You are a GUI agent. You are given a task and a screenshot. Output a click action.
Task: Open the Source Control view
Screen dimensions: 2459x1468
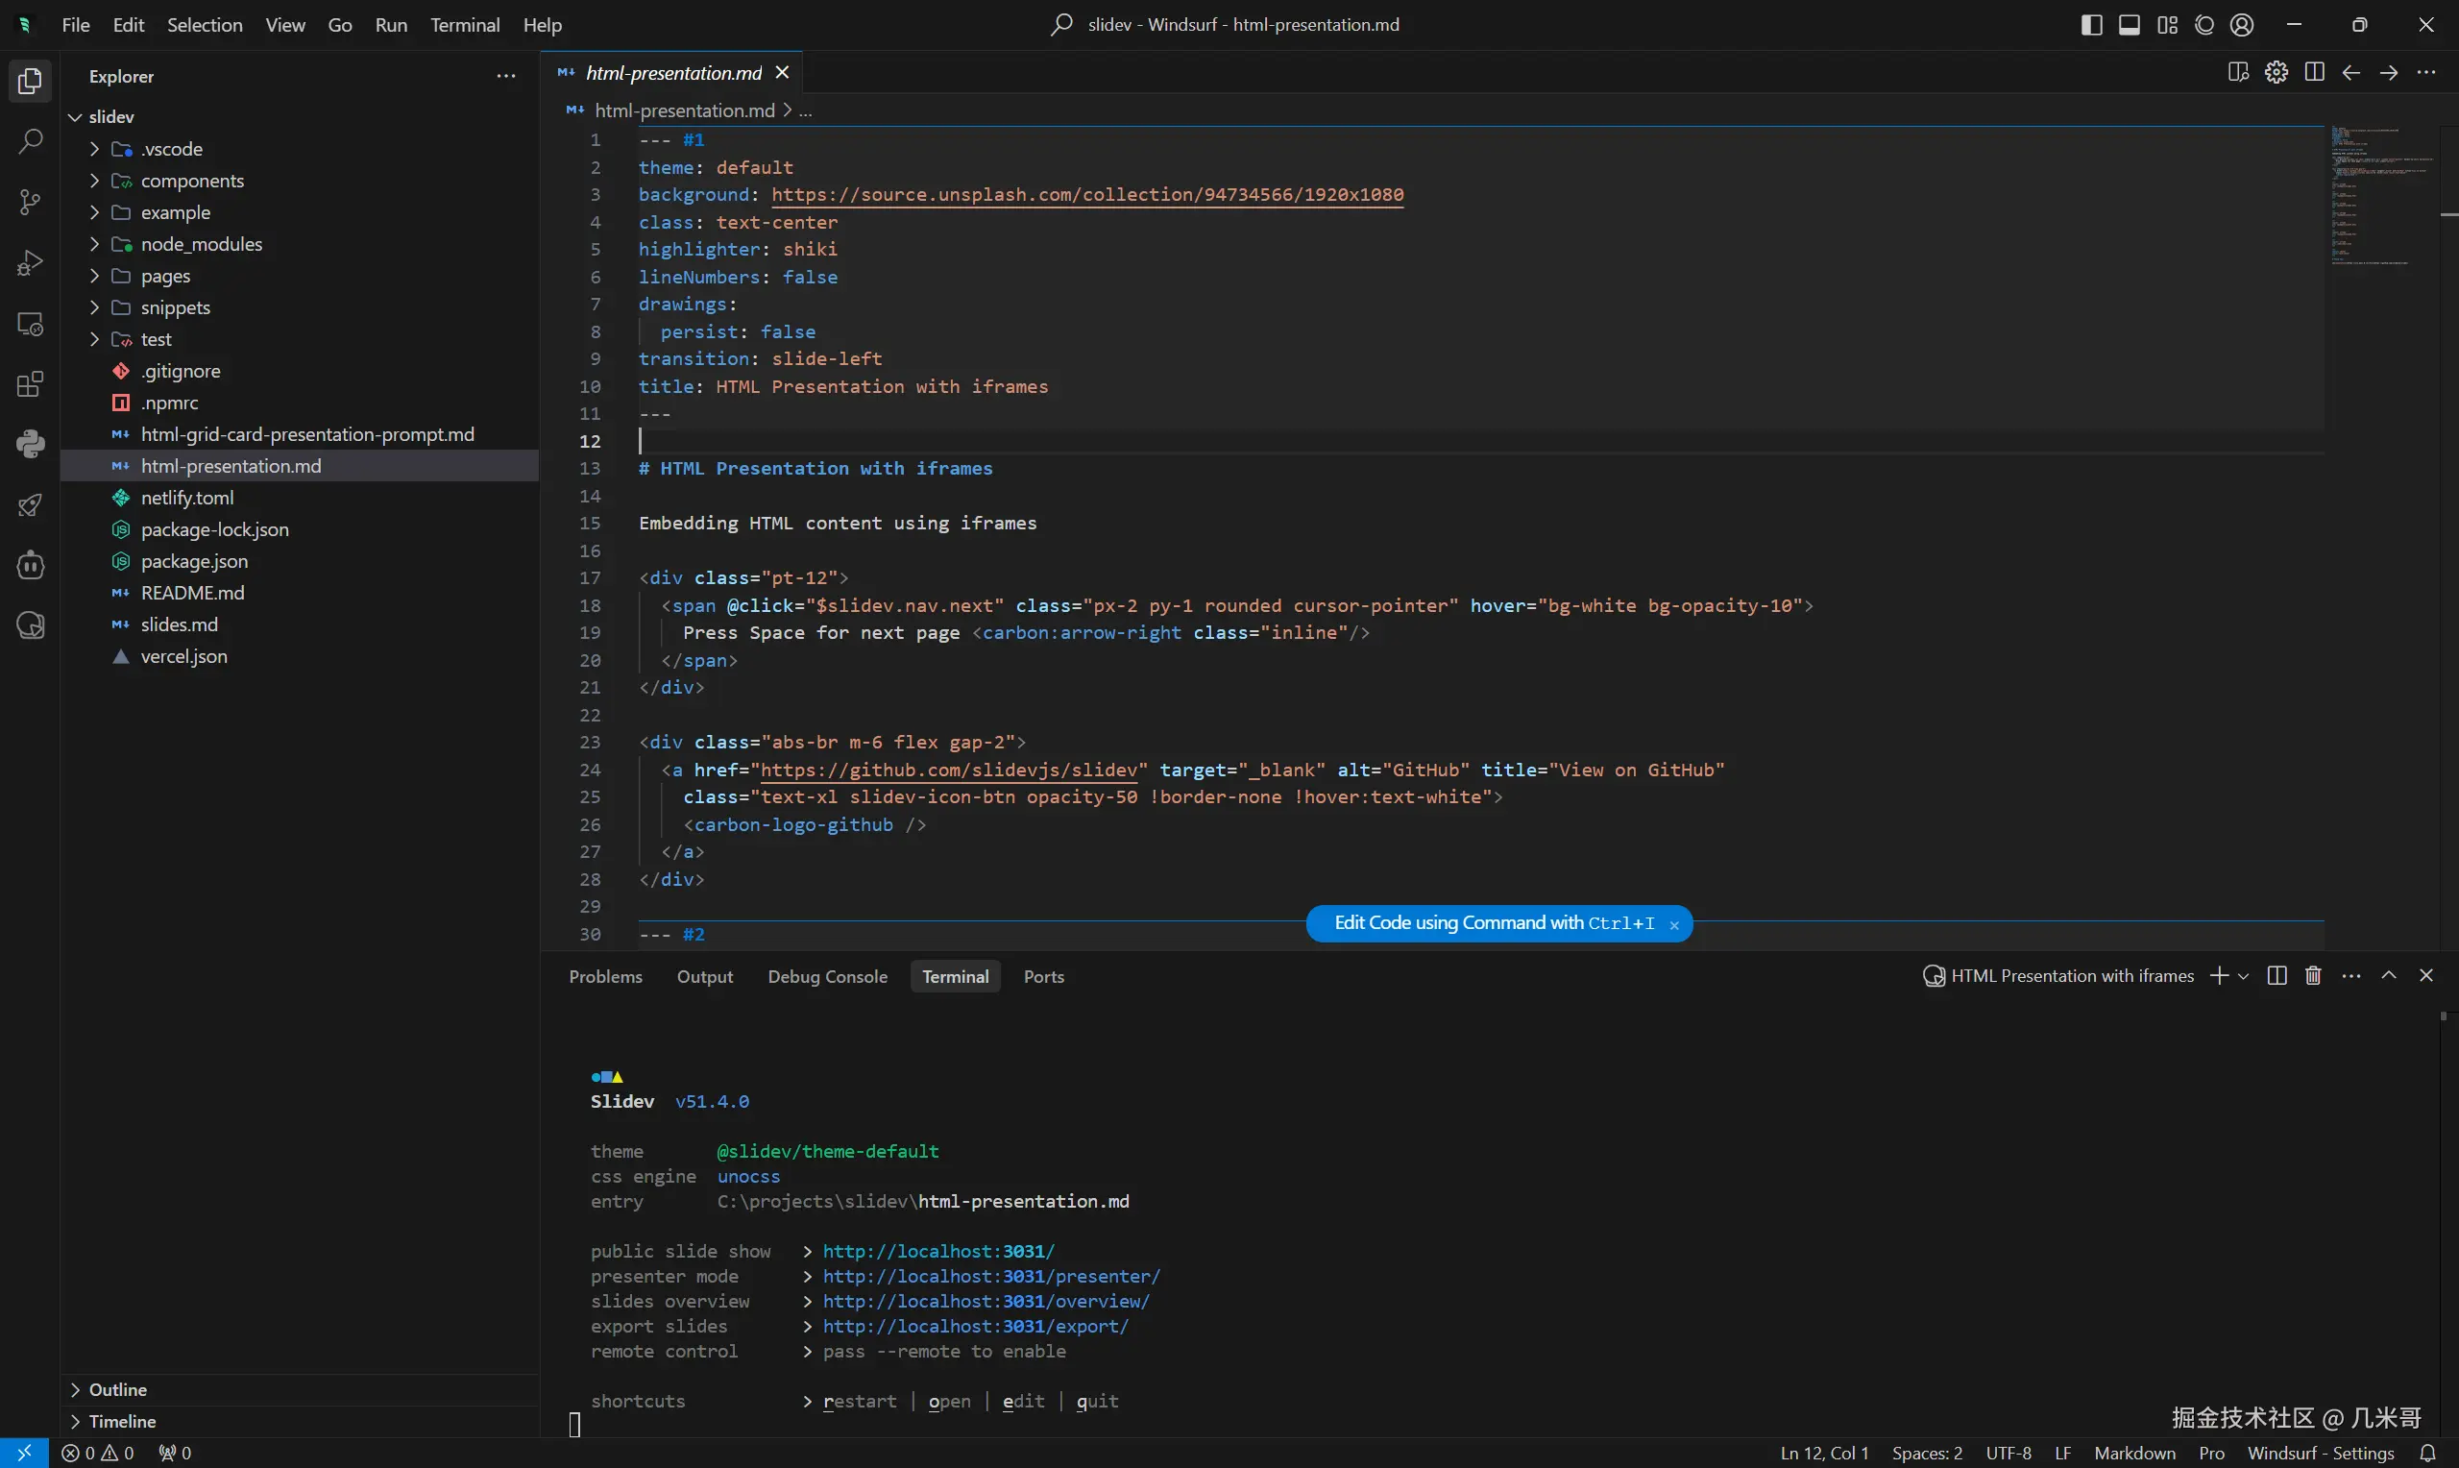pos(30,203)
